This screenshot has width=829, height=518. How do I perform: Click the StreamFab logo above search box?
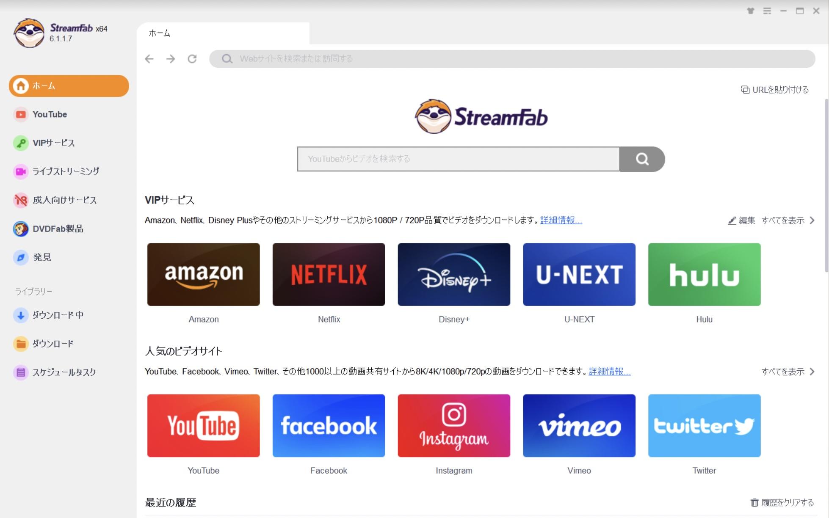481,116
